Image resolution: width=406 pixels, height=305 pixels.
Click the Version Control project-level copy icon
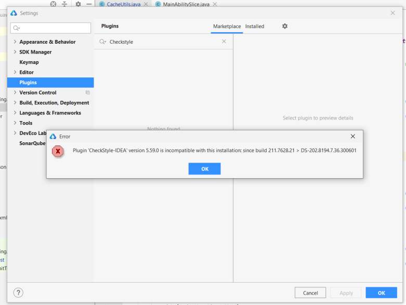coord(88,92)
